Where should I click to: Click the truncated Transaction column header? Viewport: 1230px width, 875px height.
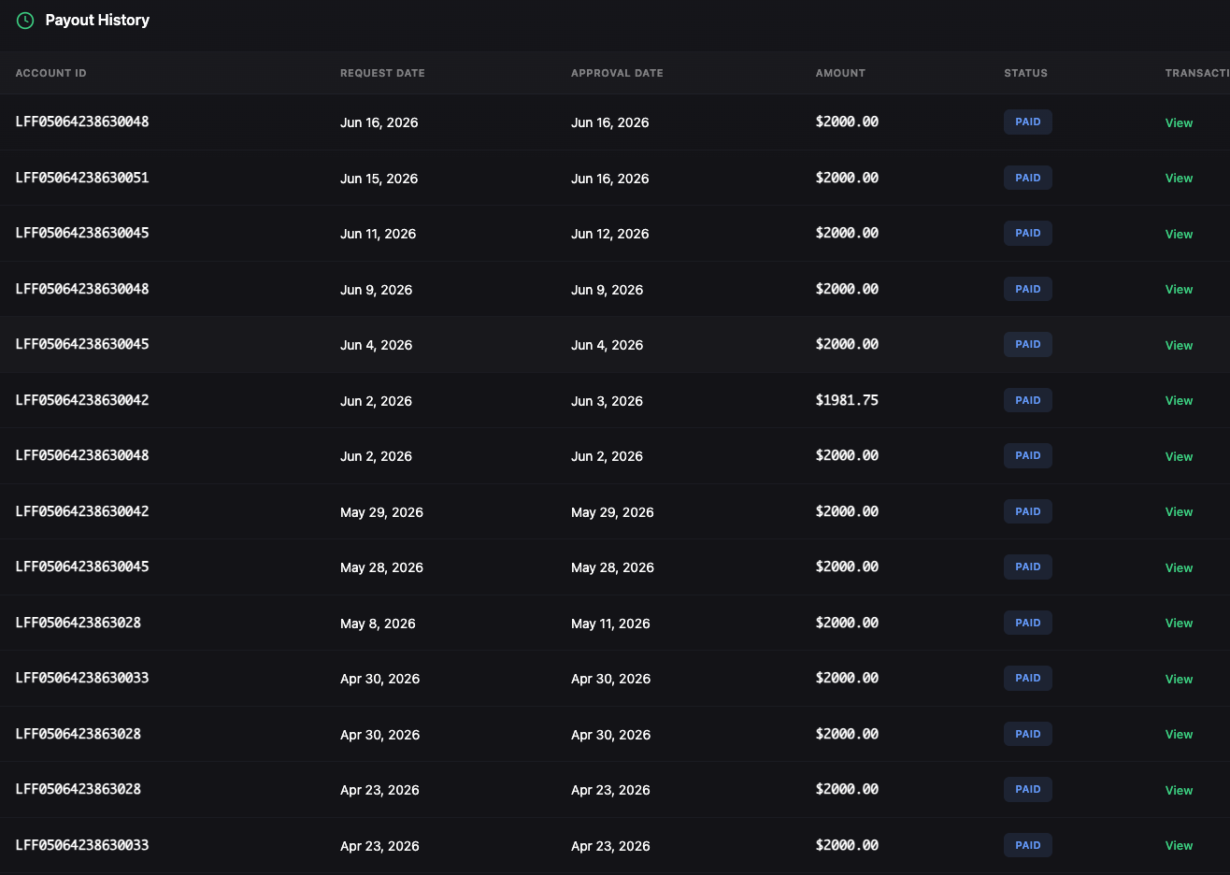(x=1197, y=73)
